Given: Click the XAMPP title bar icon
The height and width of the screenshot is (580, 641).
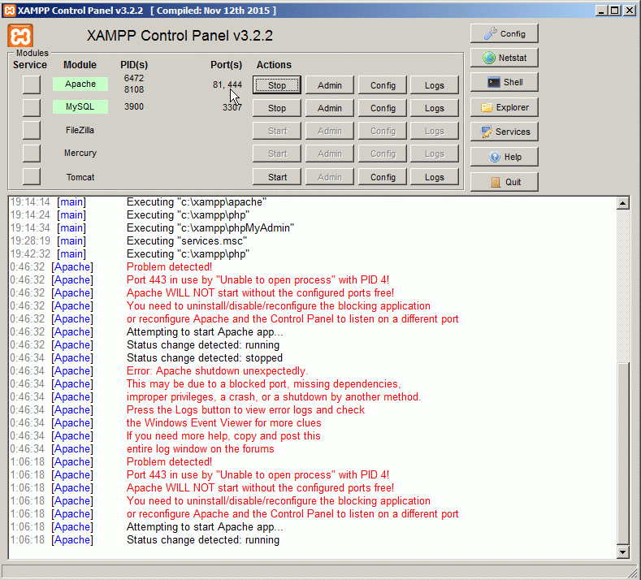Looking at the screenshot, I should click(x=9, y=11).
